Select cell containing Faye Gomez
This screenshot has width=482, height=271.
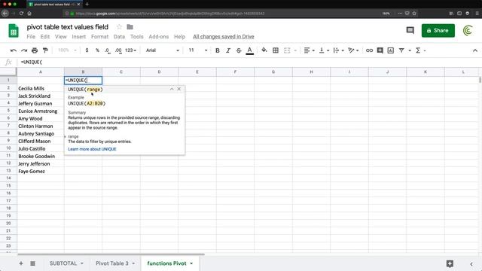pyautogui.click(x=41, y=171)
